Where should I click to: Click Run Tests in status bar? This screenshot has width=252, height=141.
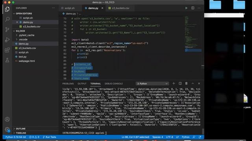tap(50, 137)
